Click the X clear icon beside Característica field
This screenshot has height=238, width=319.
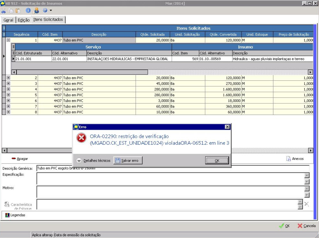(306, 204)
